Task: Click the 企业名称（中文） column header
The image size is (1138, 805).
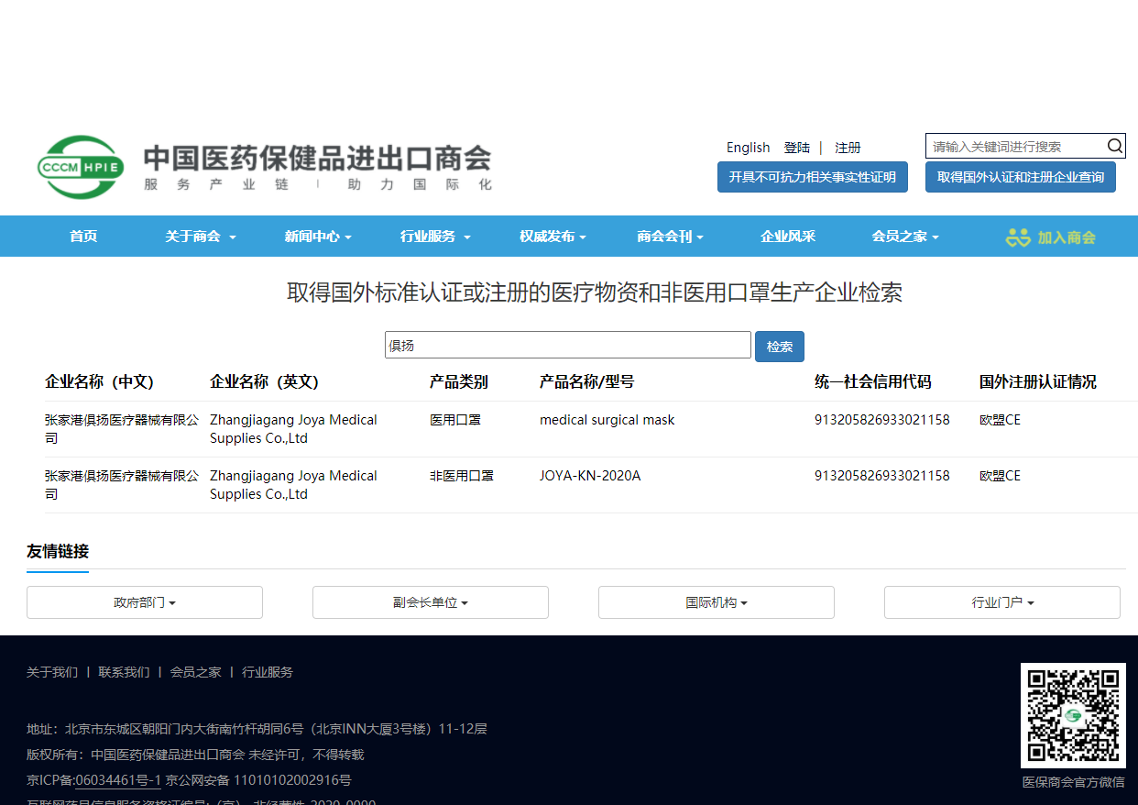Action: pos(99,382)
